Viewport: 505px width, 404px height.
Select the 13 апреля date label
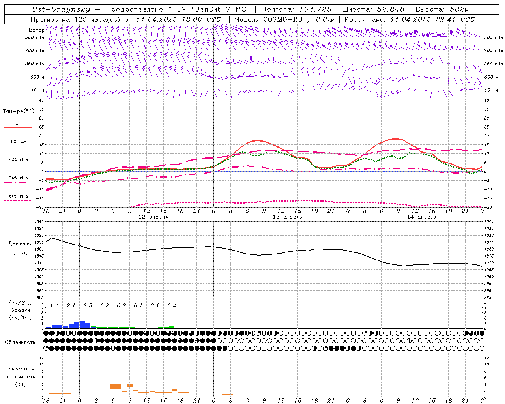click(x=288, y=217)
